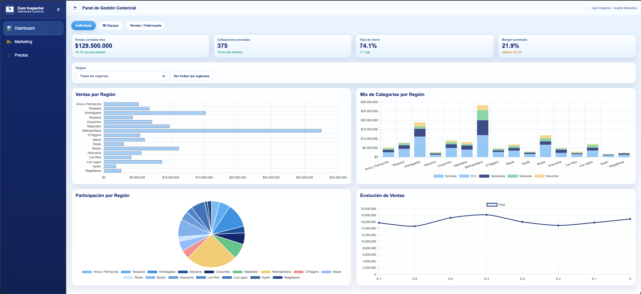This screenshot has width=641, height=294.
Task: Click the Evolución de Ventas title
Action: tap(382, 196)
